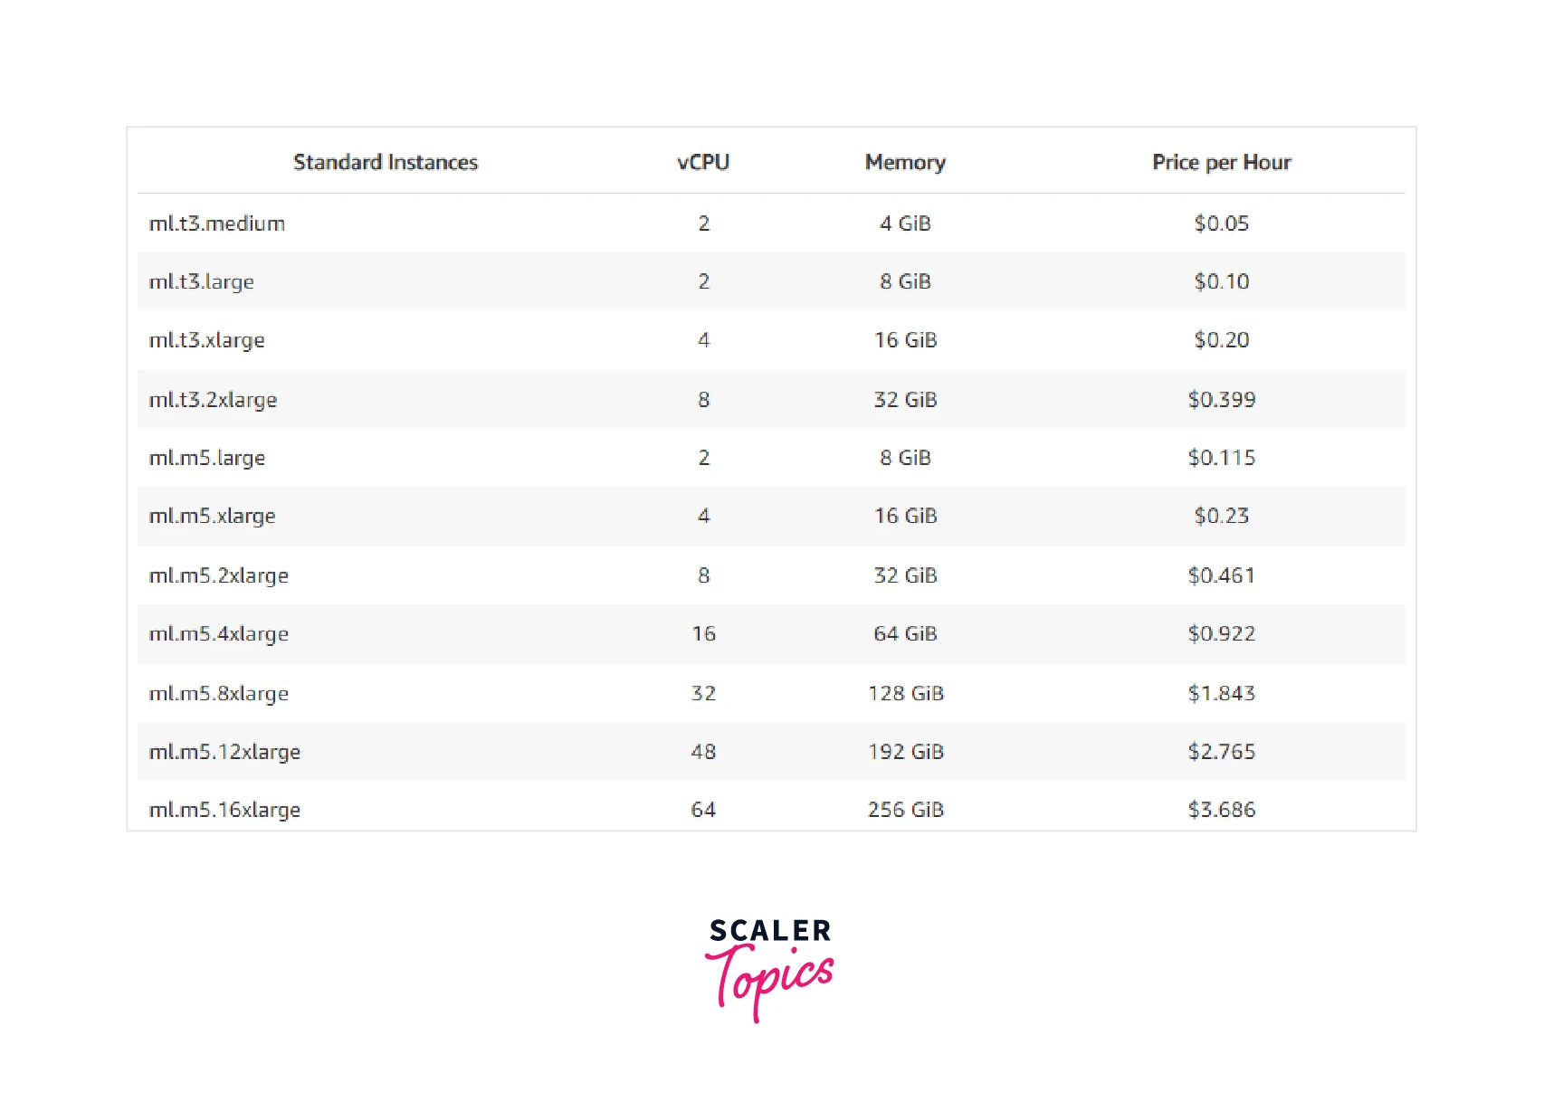1544x1111 pixels.
Task: Click the ml.m5.16xlarge instance name
Action: click(224, 810)
